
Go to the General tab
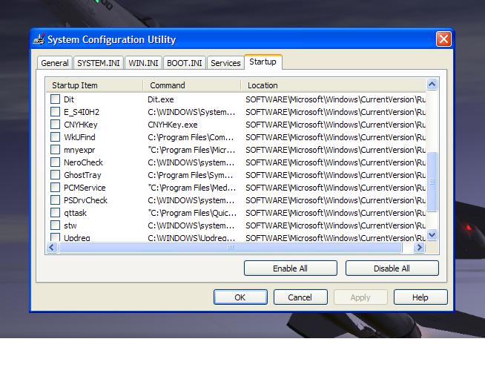point(55,63)
